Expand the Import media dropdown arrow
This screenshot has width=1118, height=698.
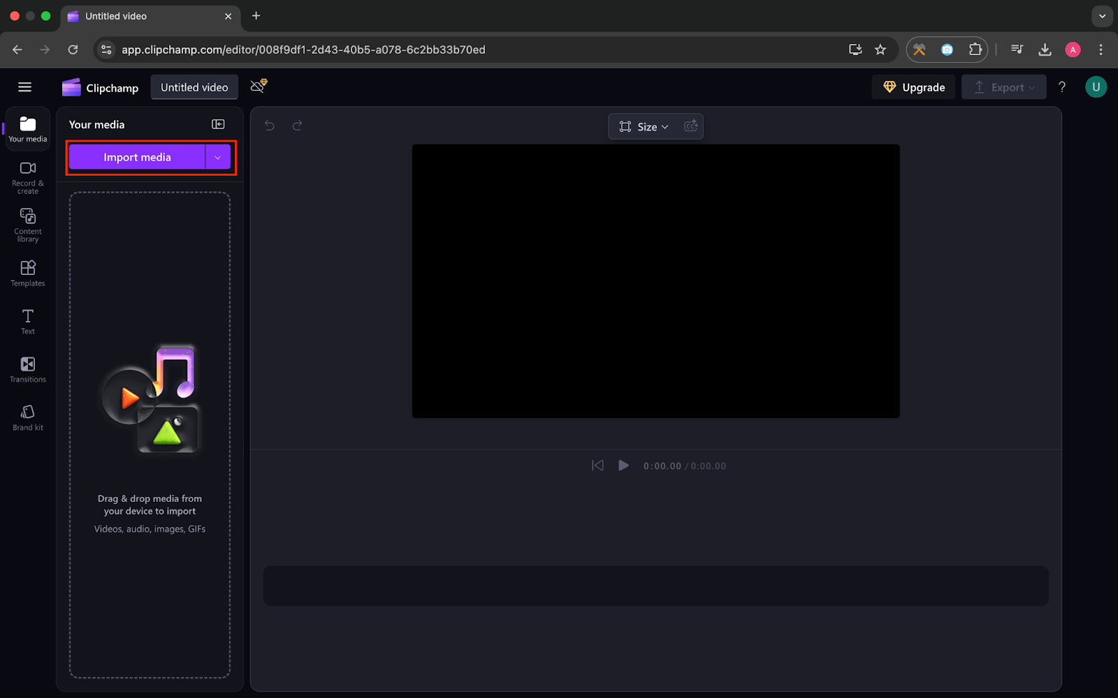[x=218, y=158]
